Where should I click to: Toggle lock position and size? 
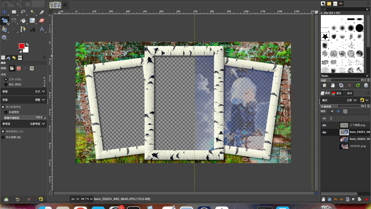338,111
